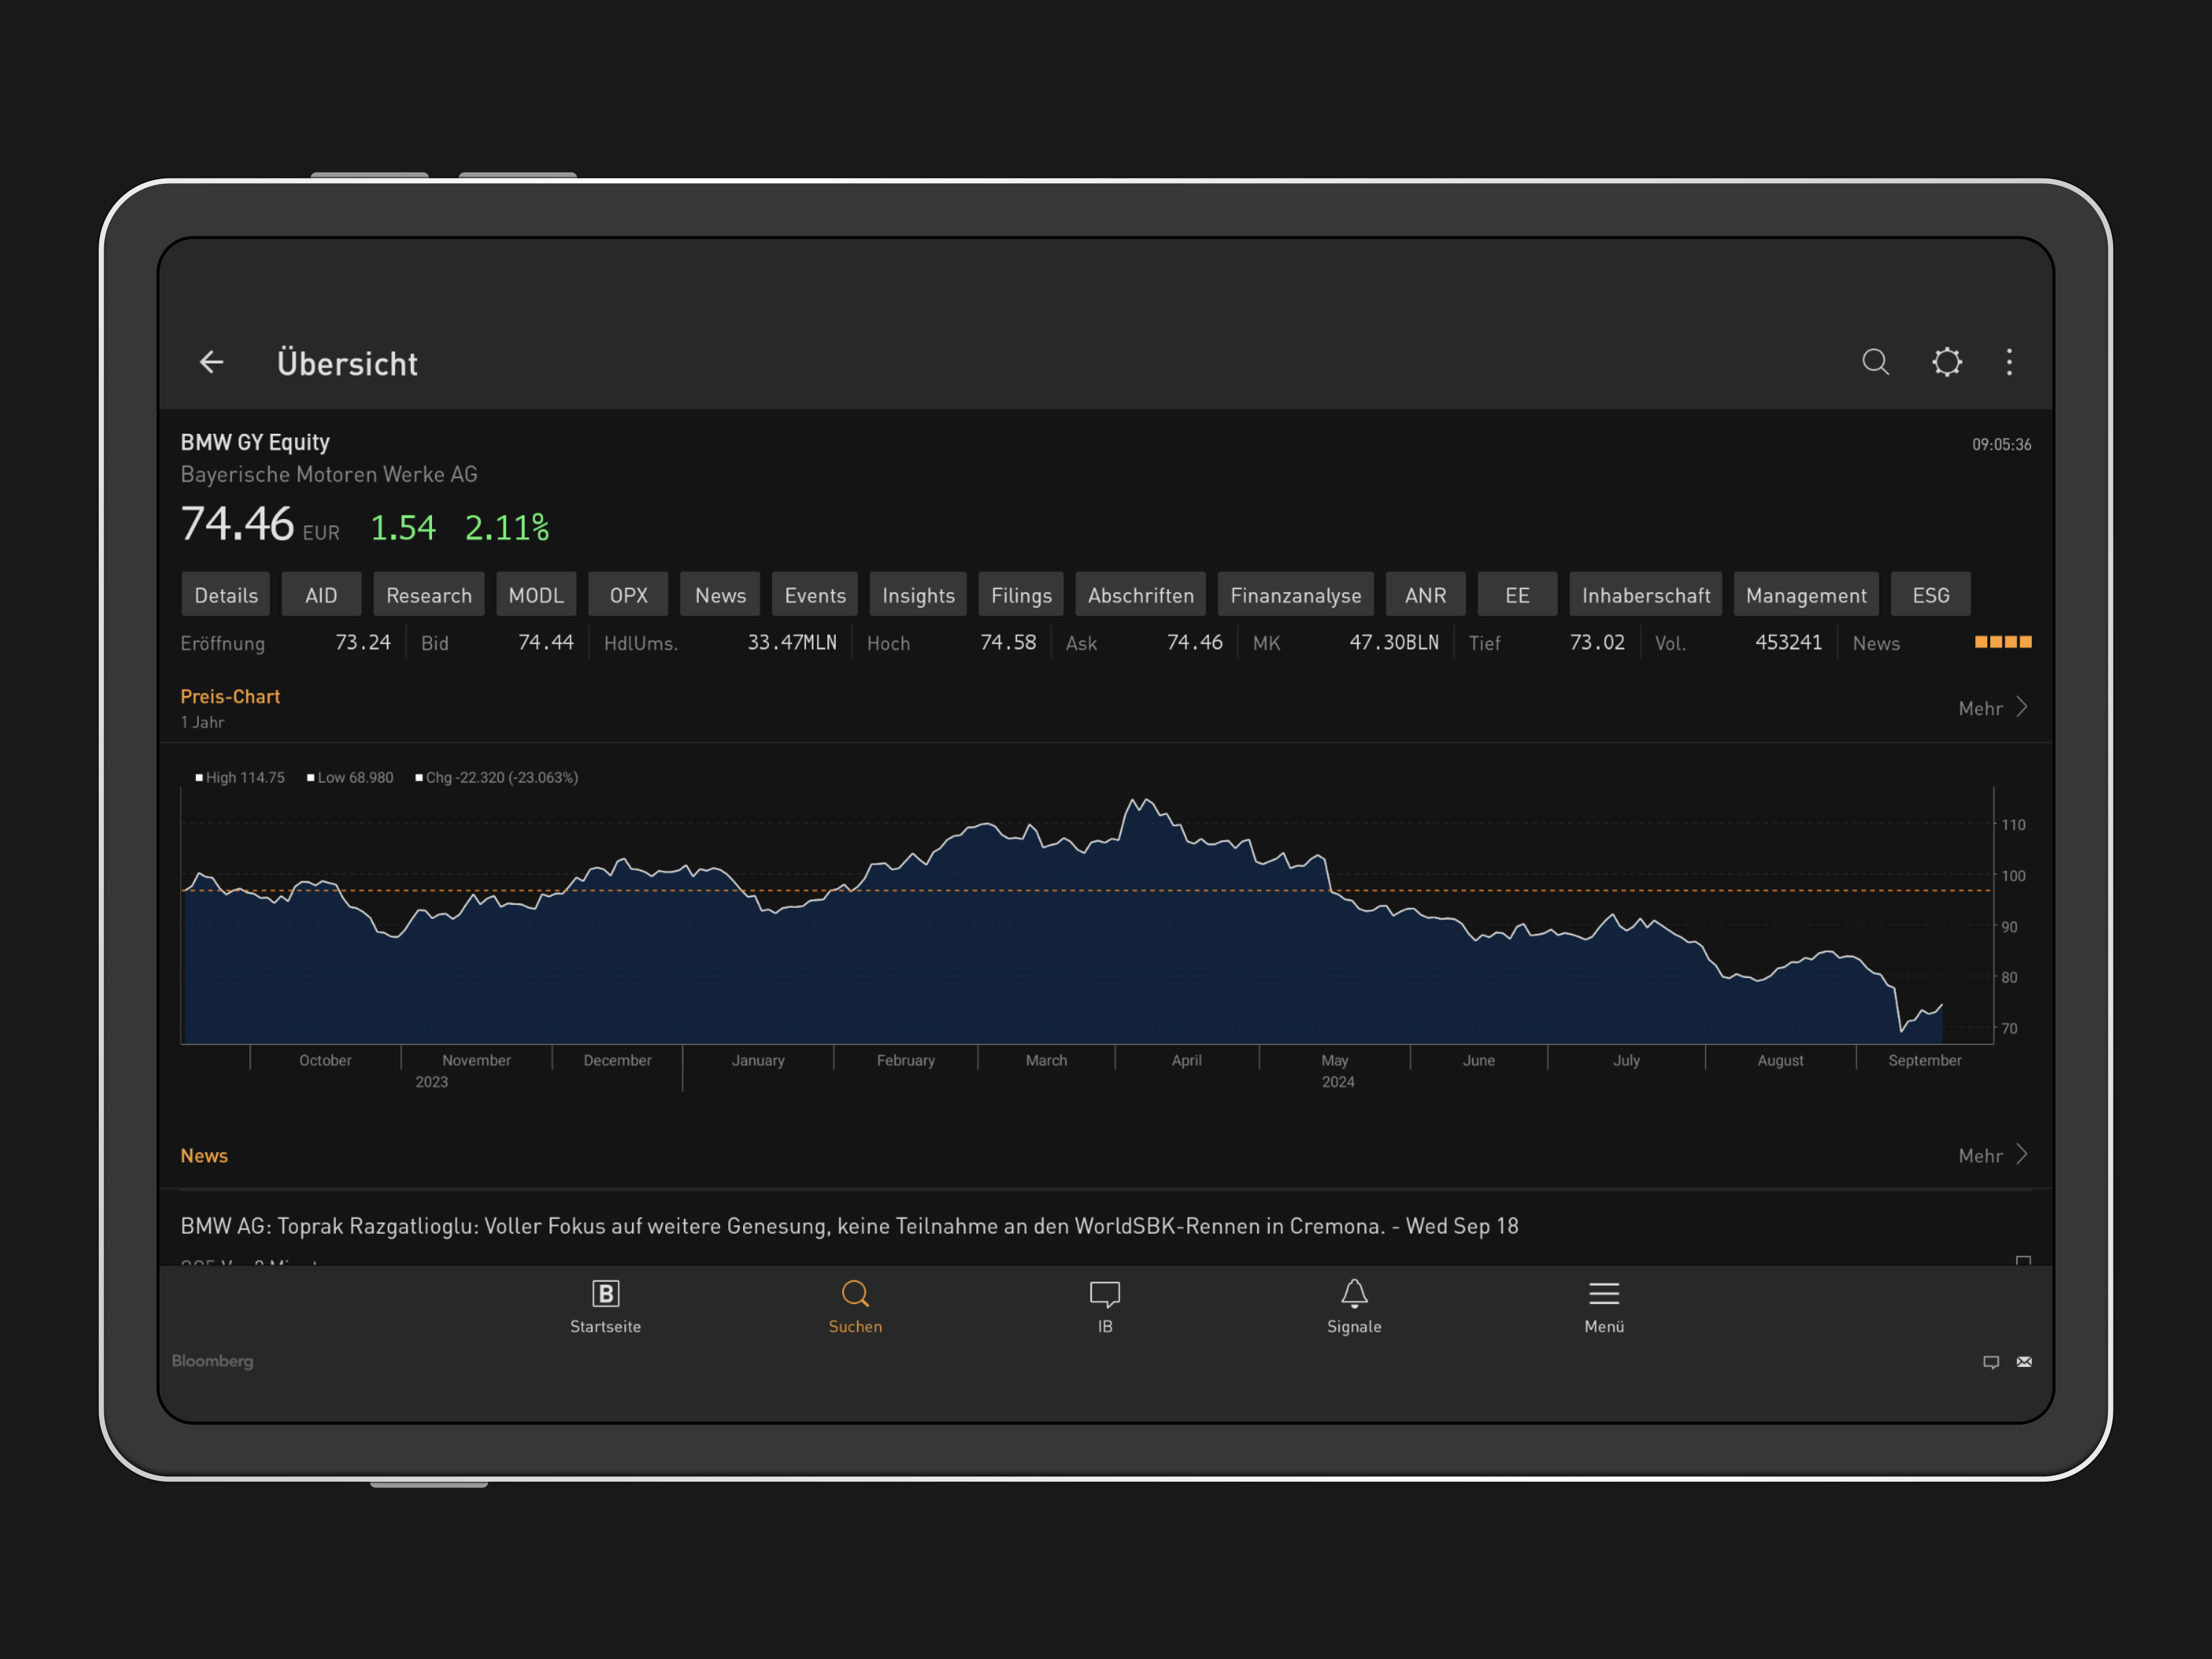Open the Finanzanalyse tab
Image resolution: width=2212 pixels, height=1659 pixels.
pyautogui.click(x=1295, y=595)
